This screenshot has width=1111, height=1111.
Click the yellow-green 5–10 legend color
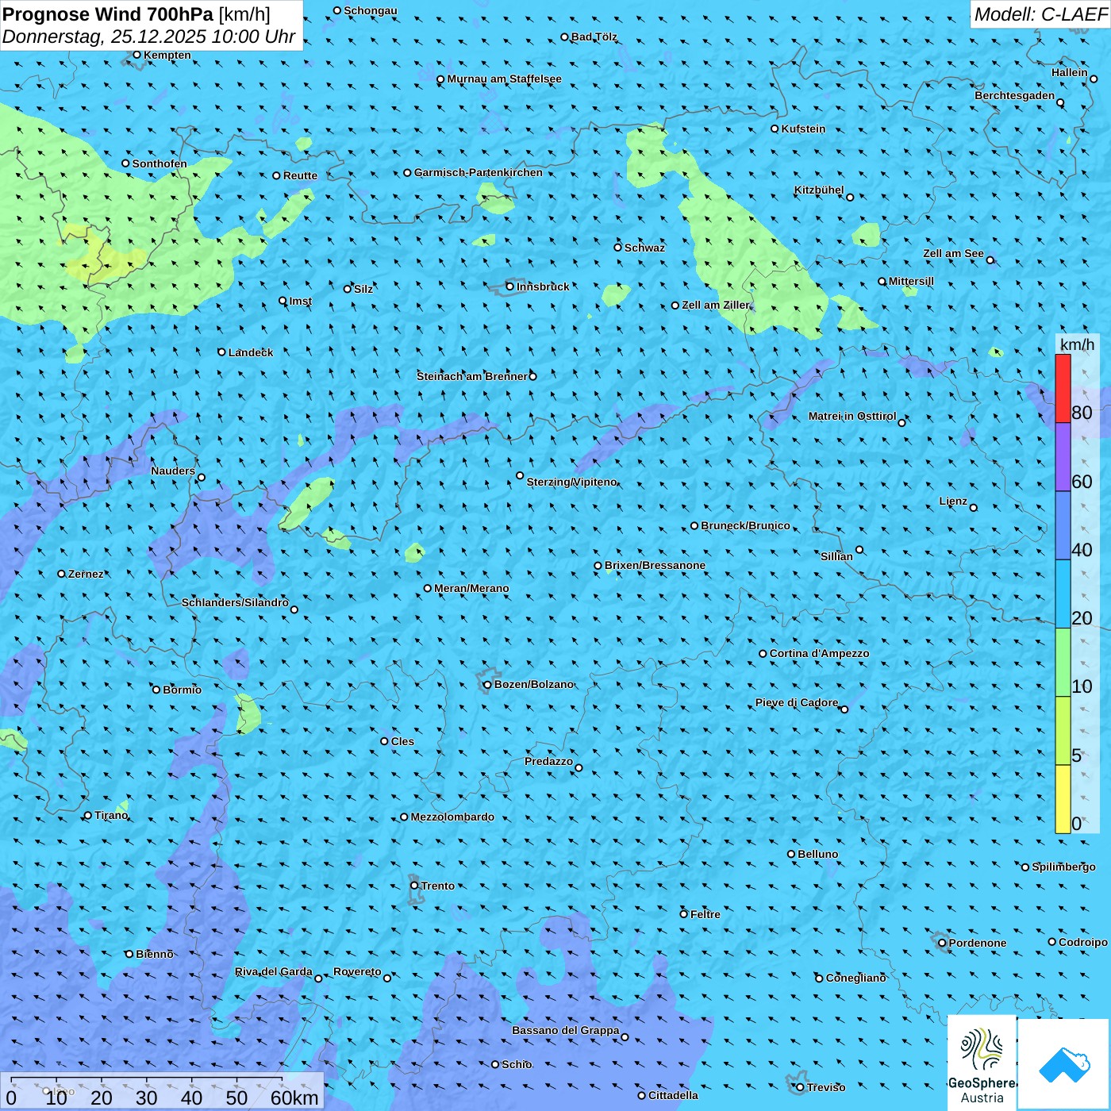1063,731
